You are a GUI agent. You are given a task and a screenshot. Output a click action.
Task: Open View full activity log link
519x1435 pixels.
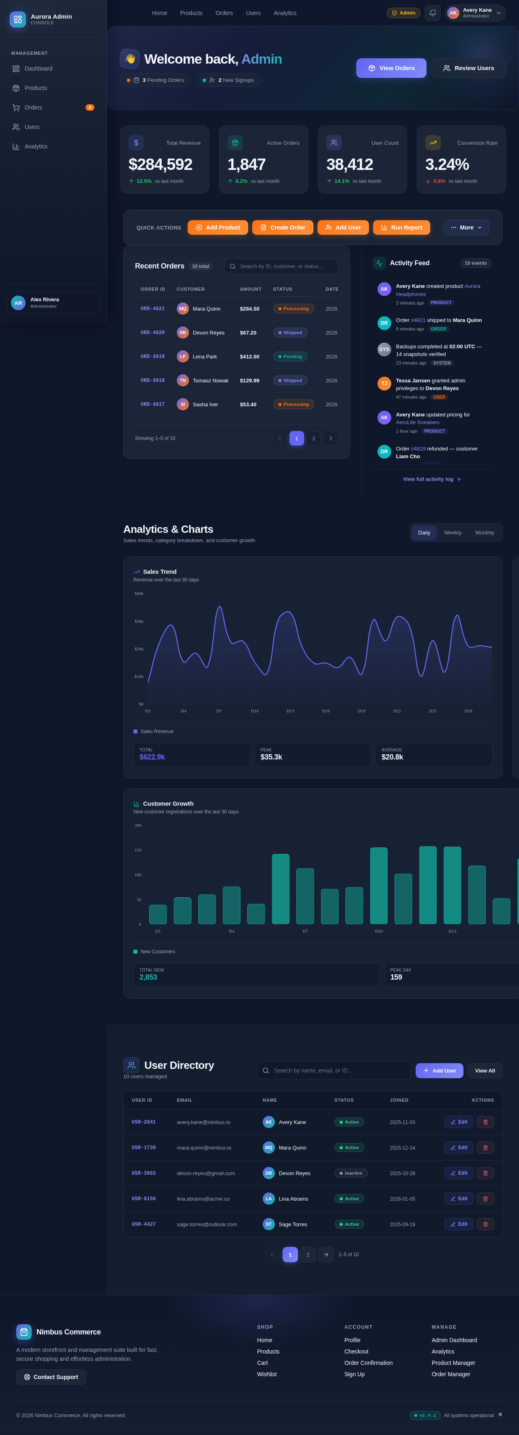(x=432, y=479)
